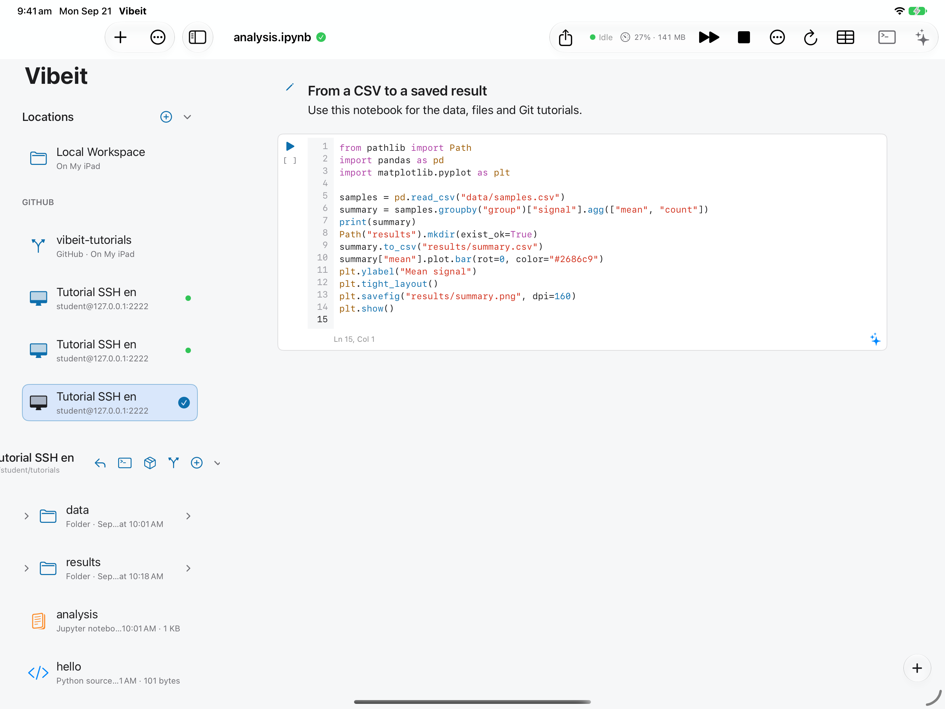Click the summary.to_csv code line
This screenshot has width=945, height=709.
coord(441,247)
